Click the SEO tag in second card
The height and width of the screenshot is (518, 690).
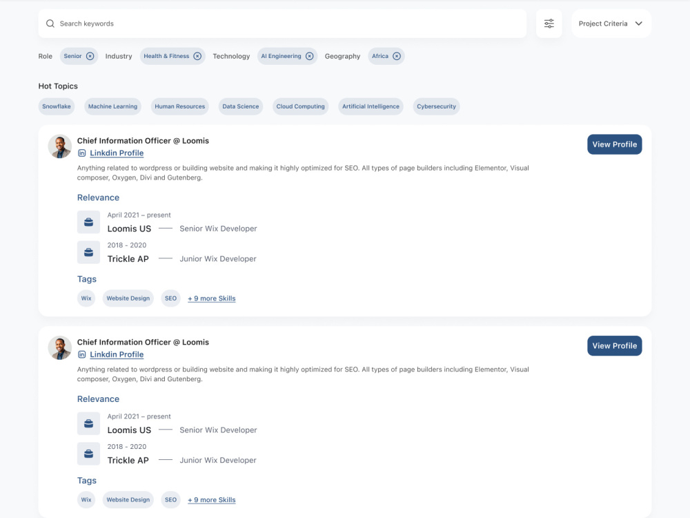pyautogui.click(x=170, y=499)
